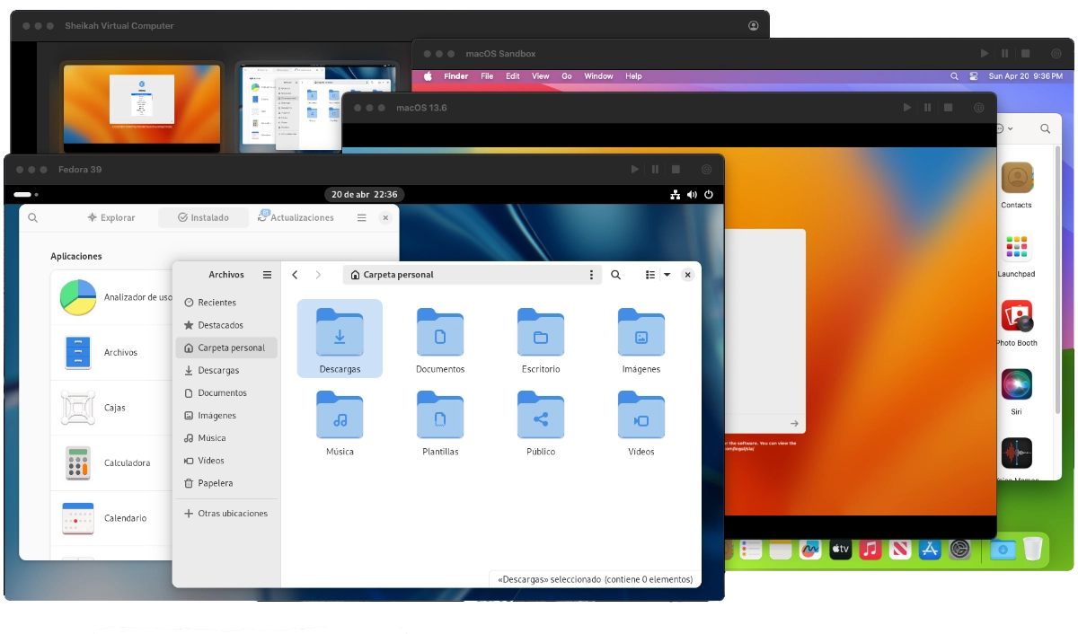Viewport: 1078px width, 634px height.
Task: Click the volume icon in Fedora top bar
Action: (x=692, y=195)
